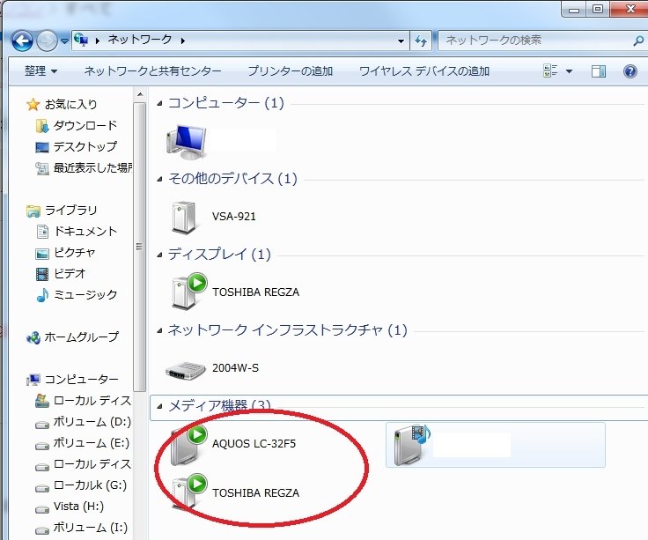Viewport: 648px width, 540px height.
Task: Maximize the Explorer window
Action: click(x=598, y=9)
